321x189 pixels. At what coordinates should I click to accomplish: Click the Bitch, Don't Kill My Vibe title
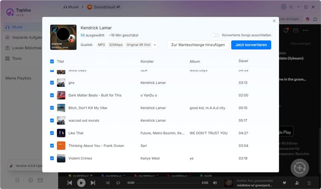click(x=88, y=108)
